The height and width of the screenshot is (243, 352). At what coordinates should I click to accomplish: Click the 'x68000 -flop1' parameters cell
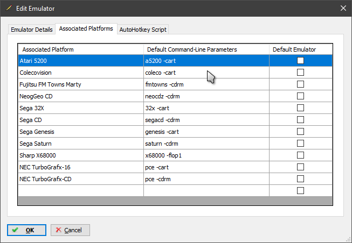coord(206,155)
